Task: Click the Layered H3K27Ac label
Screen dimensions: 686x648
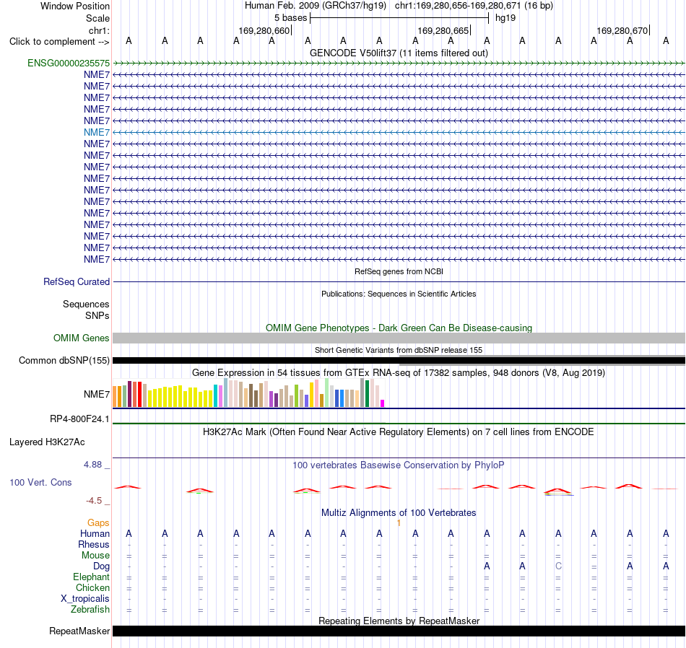Action: [47, 442]
